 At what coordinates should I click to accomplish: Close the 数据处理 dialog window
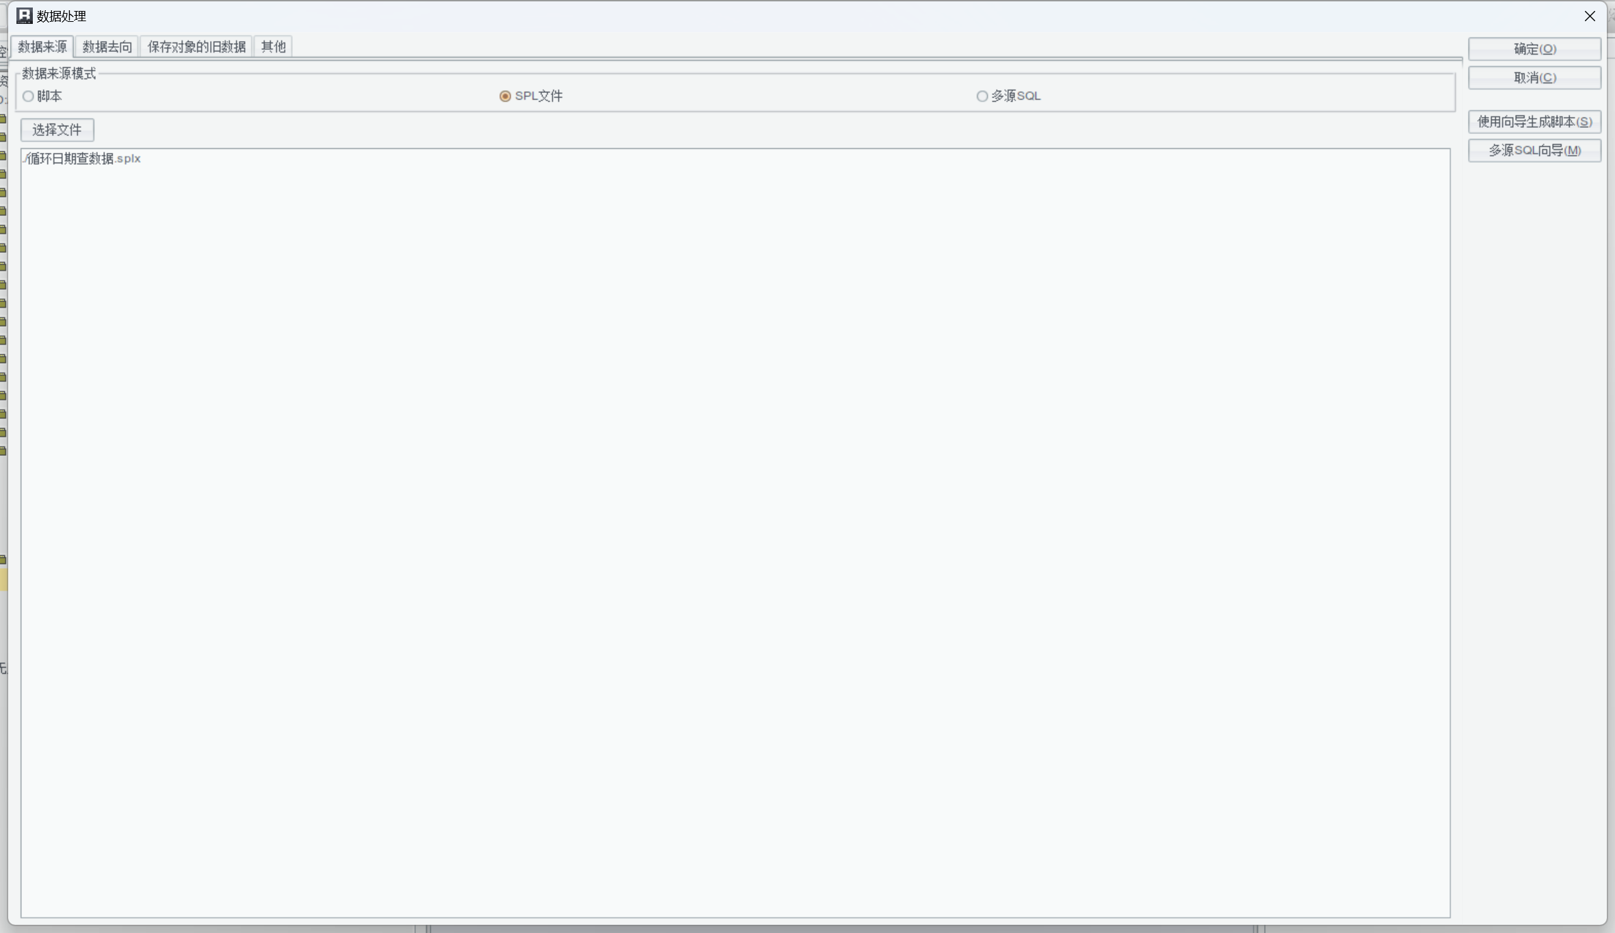pyautogui.click(x=1589, y=16)
